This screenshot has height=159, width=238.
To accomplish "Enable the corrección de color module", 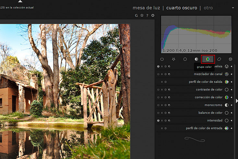I will click(x=158, y=97).
